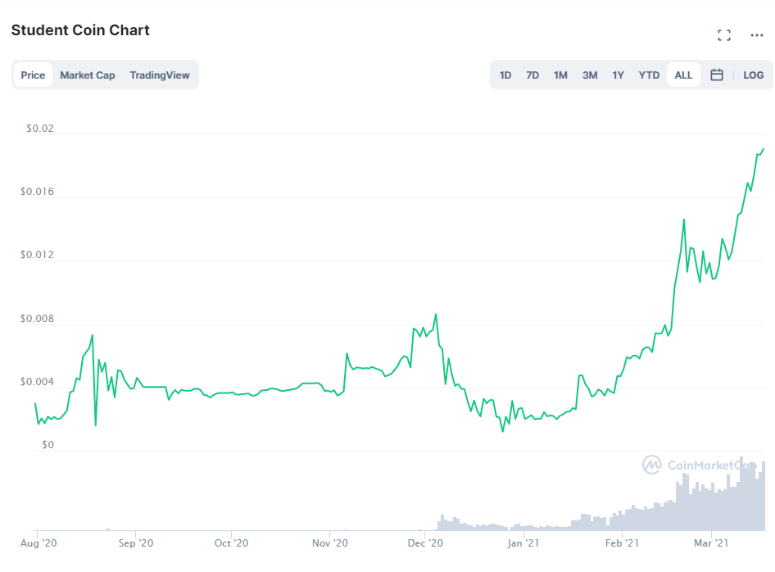Select the 1M time range

(x=560, y=75)
